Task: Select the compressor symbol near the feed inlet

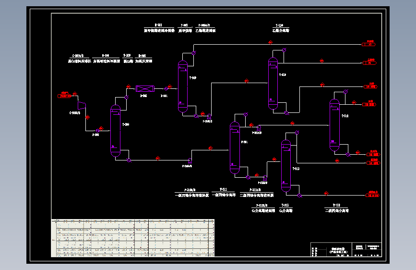Action: 82,106
